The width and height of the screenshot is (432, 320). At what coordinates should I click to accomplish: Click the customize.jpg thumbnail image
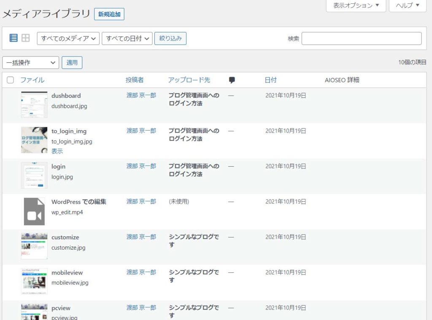[x=34, y=246]
